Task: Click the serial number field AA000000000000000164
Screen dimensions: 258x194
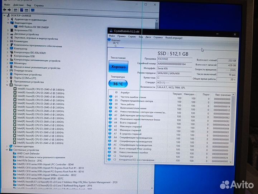Action: coord(175,64)
